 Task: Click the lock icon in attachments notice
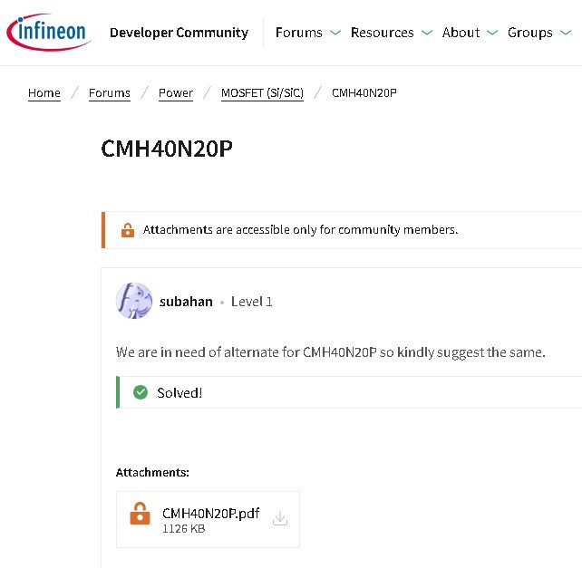(x=128, y=230)
